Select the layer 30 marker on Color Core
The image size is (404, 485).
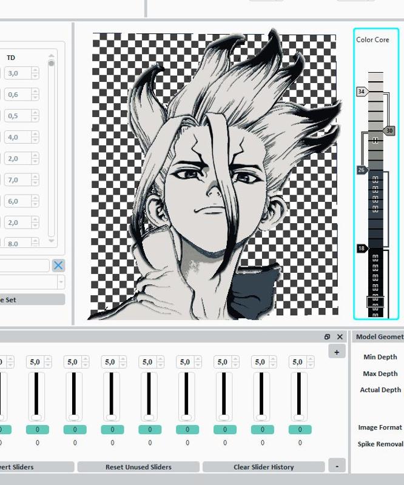(x=389, y=131)
